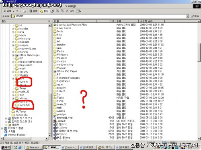The width and height of the screenshot is (201, 150).
Task: Click the Go (이동) button
Action: pos(195,16)
